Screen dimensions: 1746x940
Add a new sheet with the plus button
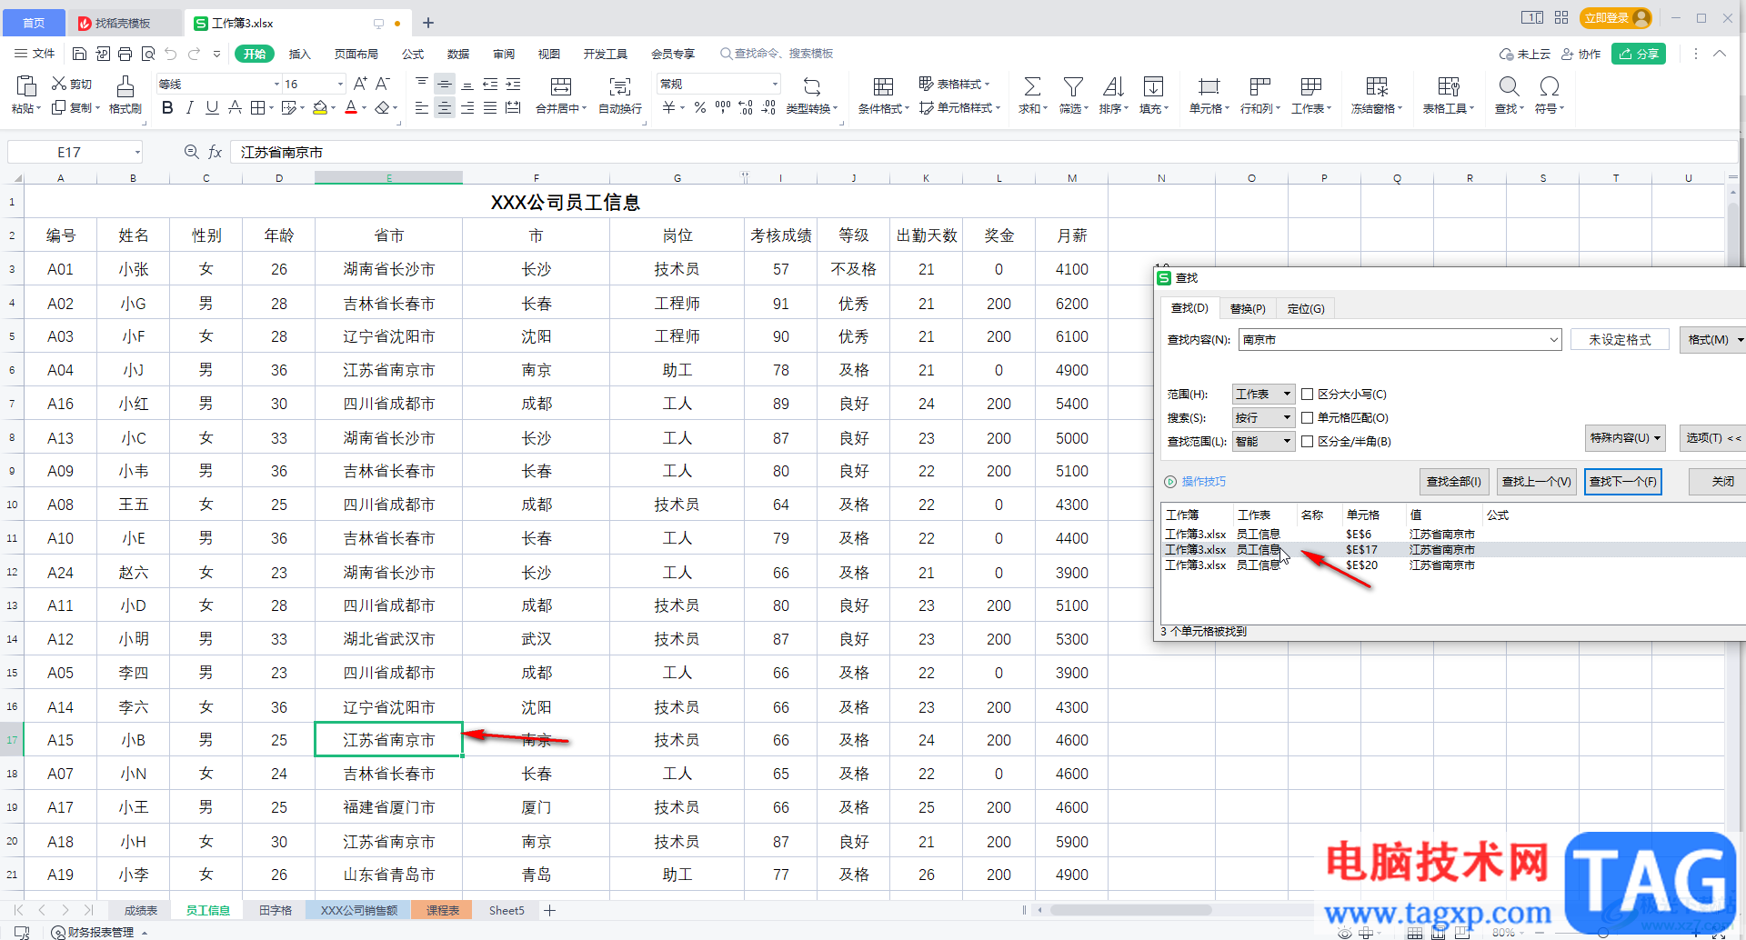pyautogui.click(x=549, y=910)
